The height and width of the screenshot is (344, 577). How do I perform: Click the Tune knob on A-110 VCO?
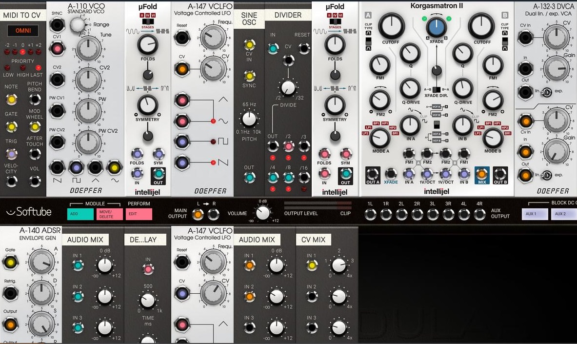[x=88, y=49]
